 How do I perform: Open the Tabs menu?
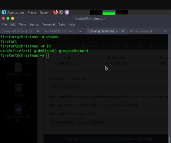point(62,24)
